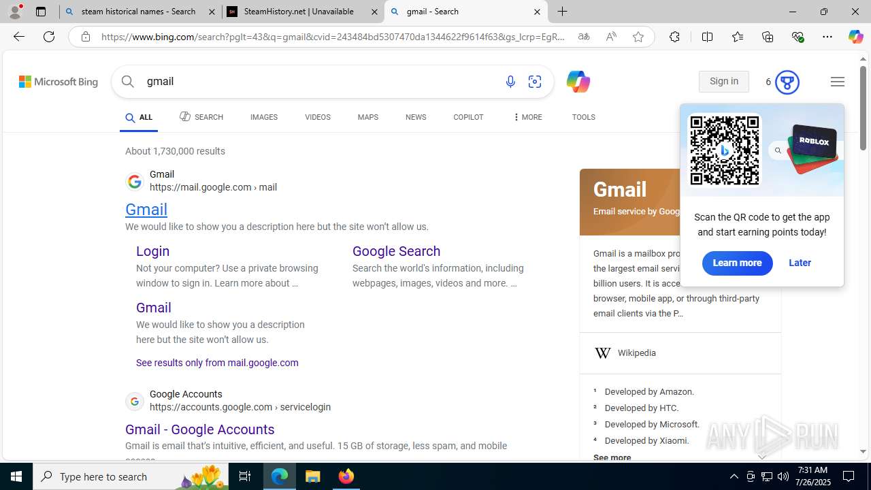Open Task View on taskbar
871x490 pixels.
(x=245, y=476)
